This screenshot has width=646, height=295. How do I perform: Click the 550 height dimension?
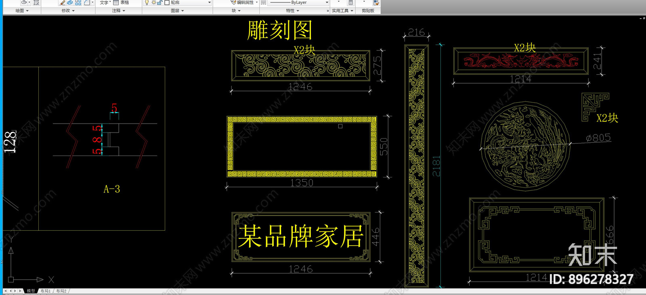click(x=384, y=146)
